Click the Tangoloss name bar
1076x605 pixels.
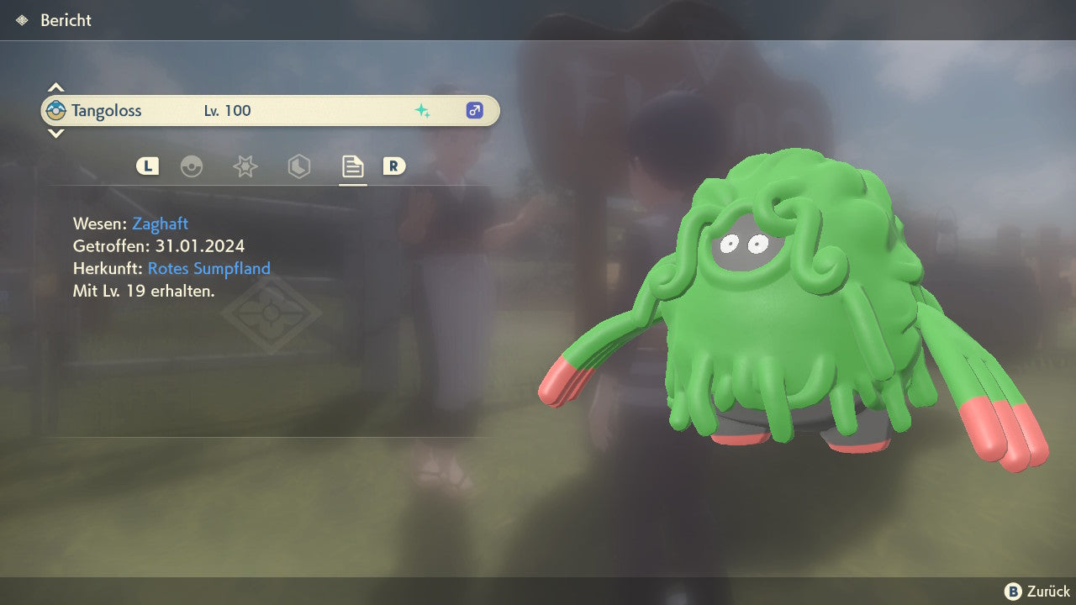coord(269,111)
